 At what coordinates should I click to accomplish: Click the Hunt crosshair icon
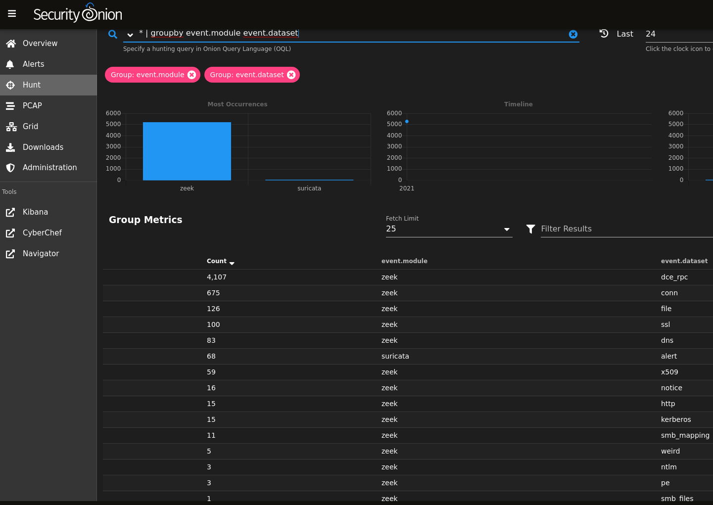pos(10,85)
